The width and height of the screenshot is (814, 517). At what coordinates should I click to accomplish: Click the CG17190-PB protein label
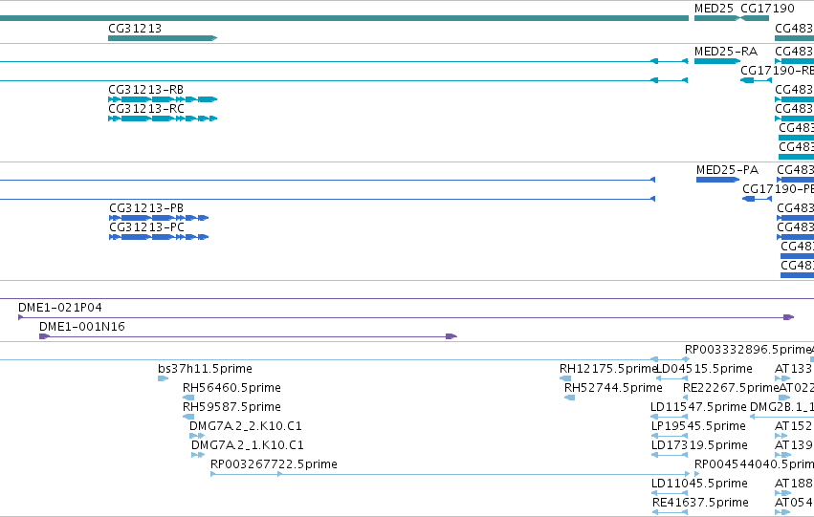[x=779, y=189]
